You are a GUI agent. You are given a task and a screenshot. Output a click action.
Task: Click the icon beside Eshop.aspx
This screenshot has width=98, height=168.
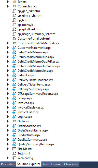14,99
